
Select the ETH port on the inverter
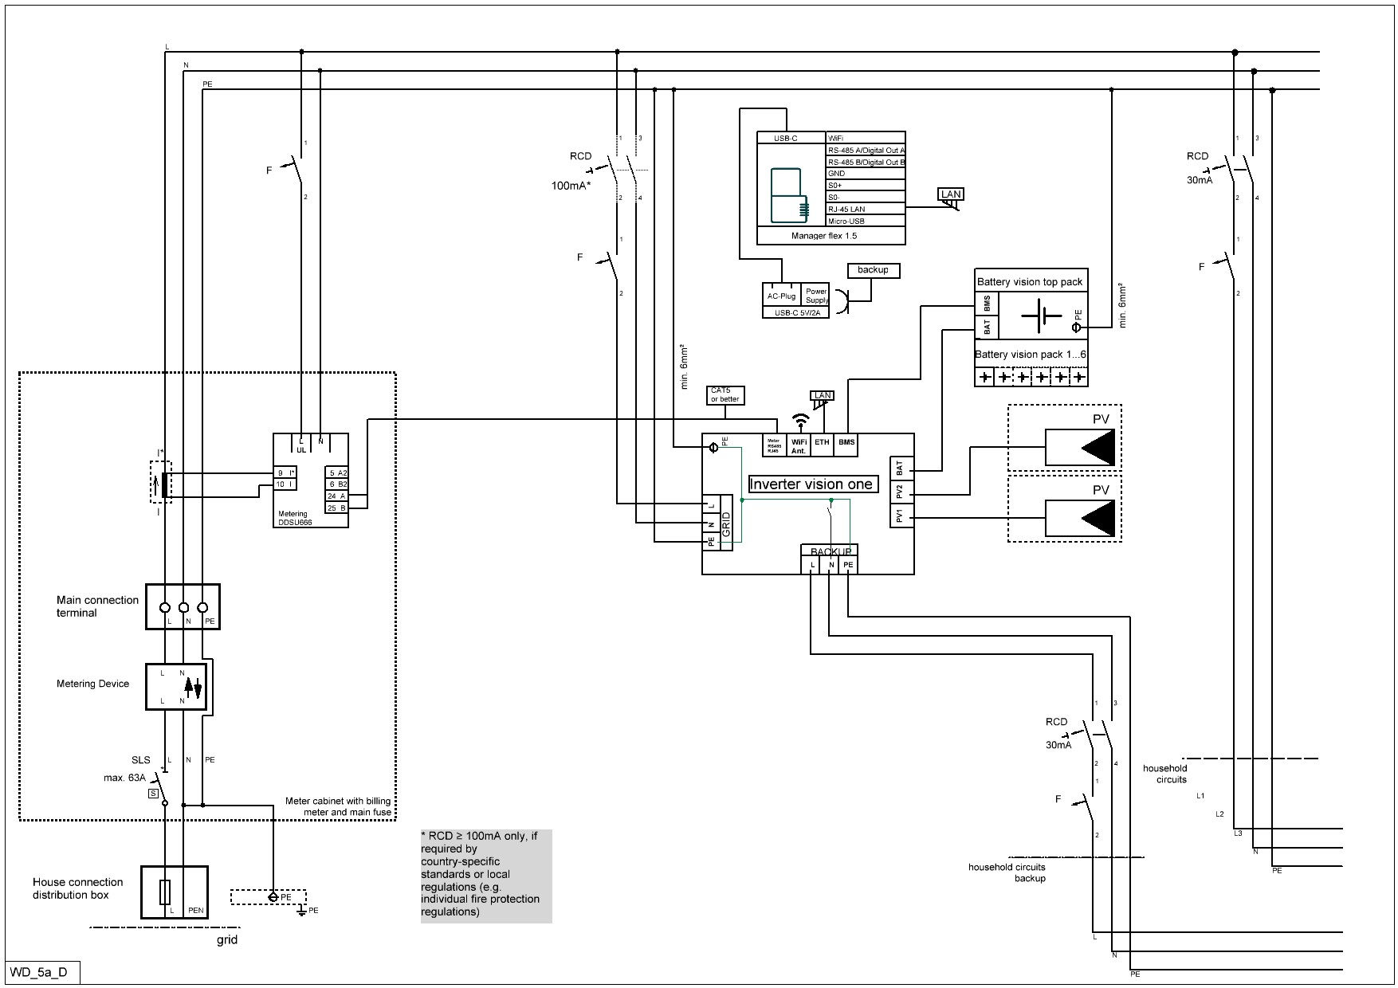(822, 443)
